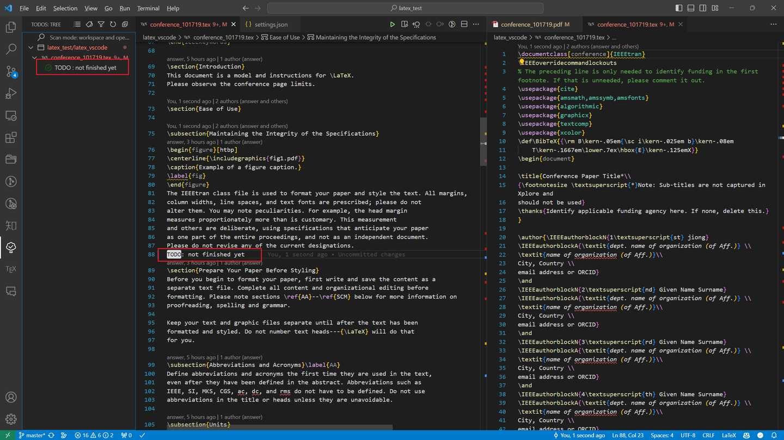Refresh the TODOs tree
The width and height of the screenshot is (784, 440).
point(113,24)
